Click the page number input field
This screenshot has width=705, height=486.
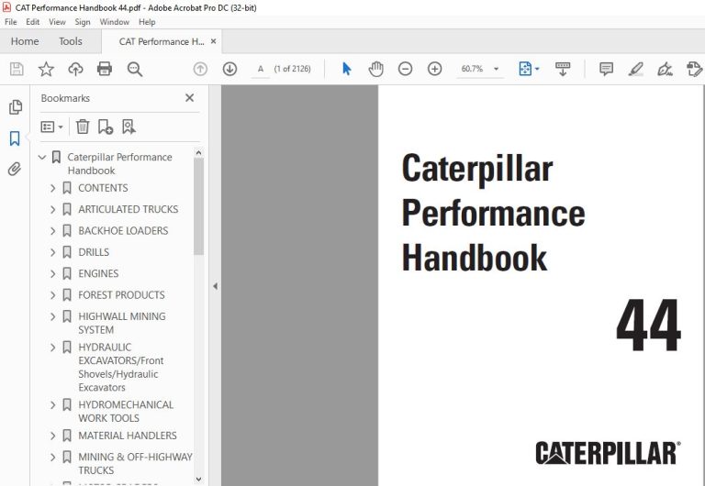click(x=261, y=69)
